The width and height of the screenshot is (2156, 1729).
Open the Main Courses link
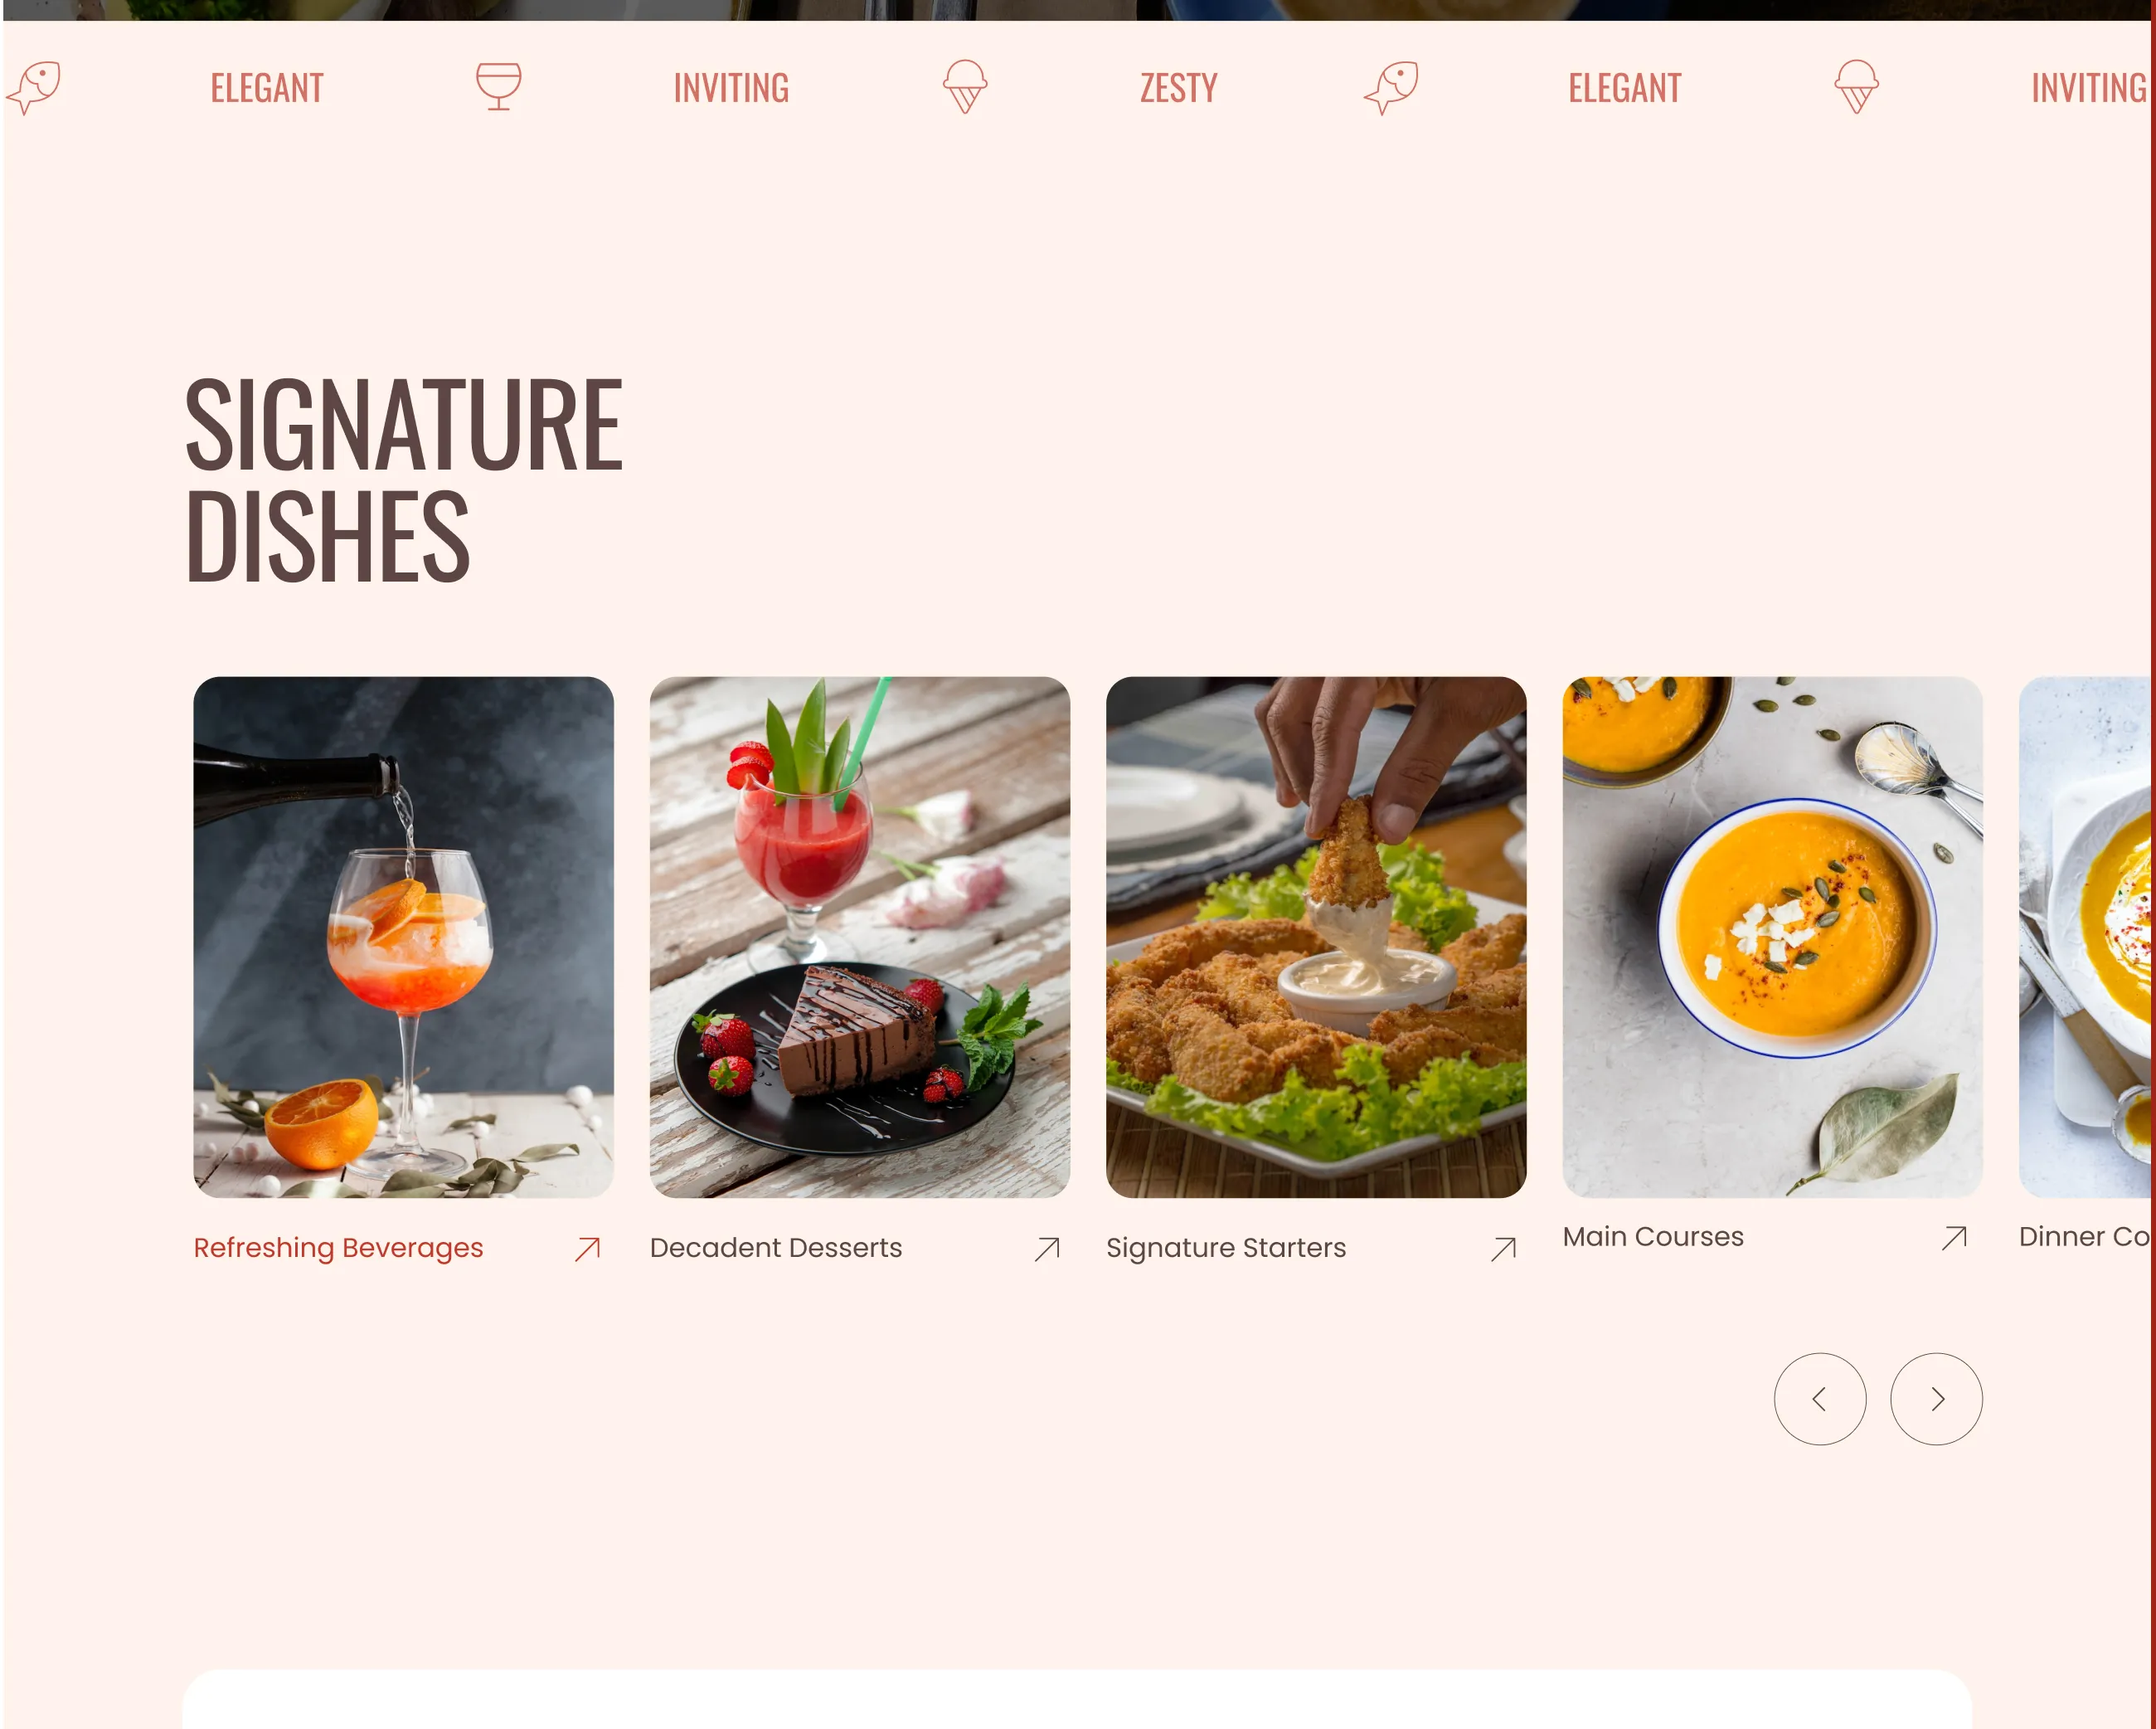[x=1653, y=1237]
